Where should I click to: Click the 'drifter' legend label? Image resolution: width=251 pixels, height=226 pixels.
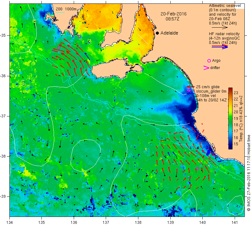pos(215,68)
